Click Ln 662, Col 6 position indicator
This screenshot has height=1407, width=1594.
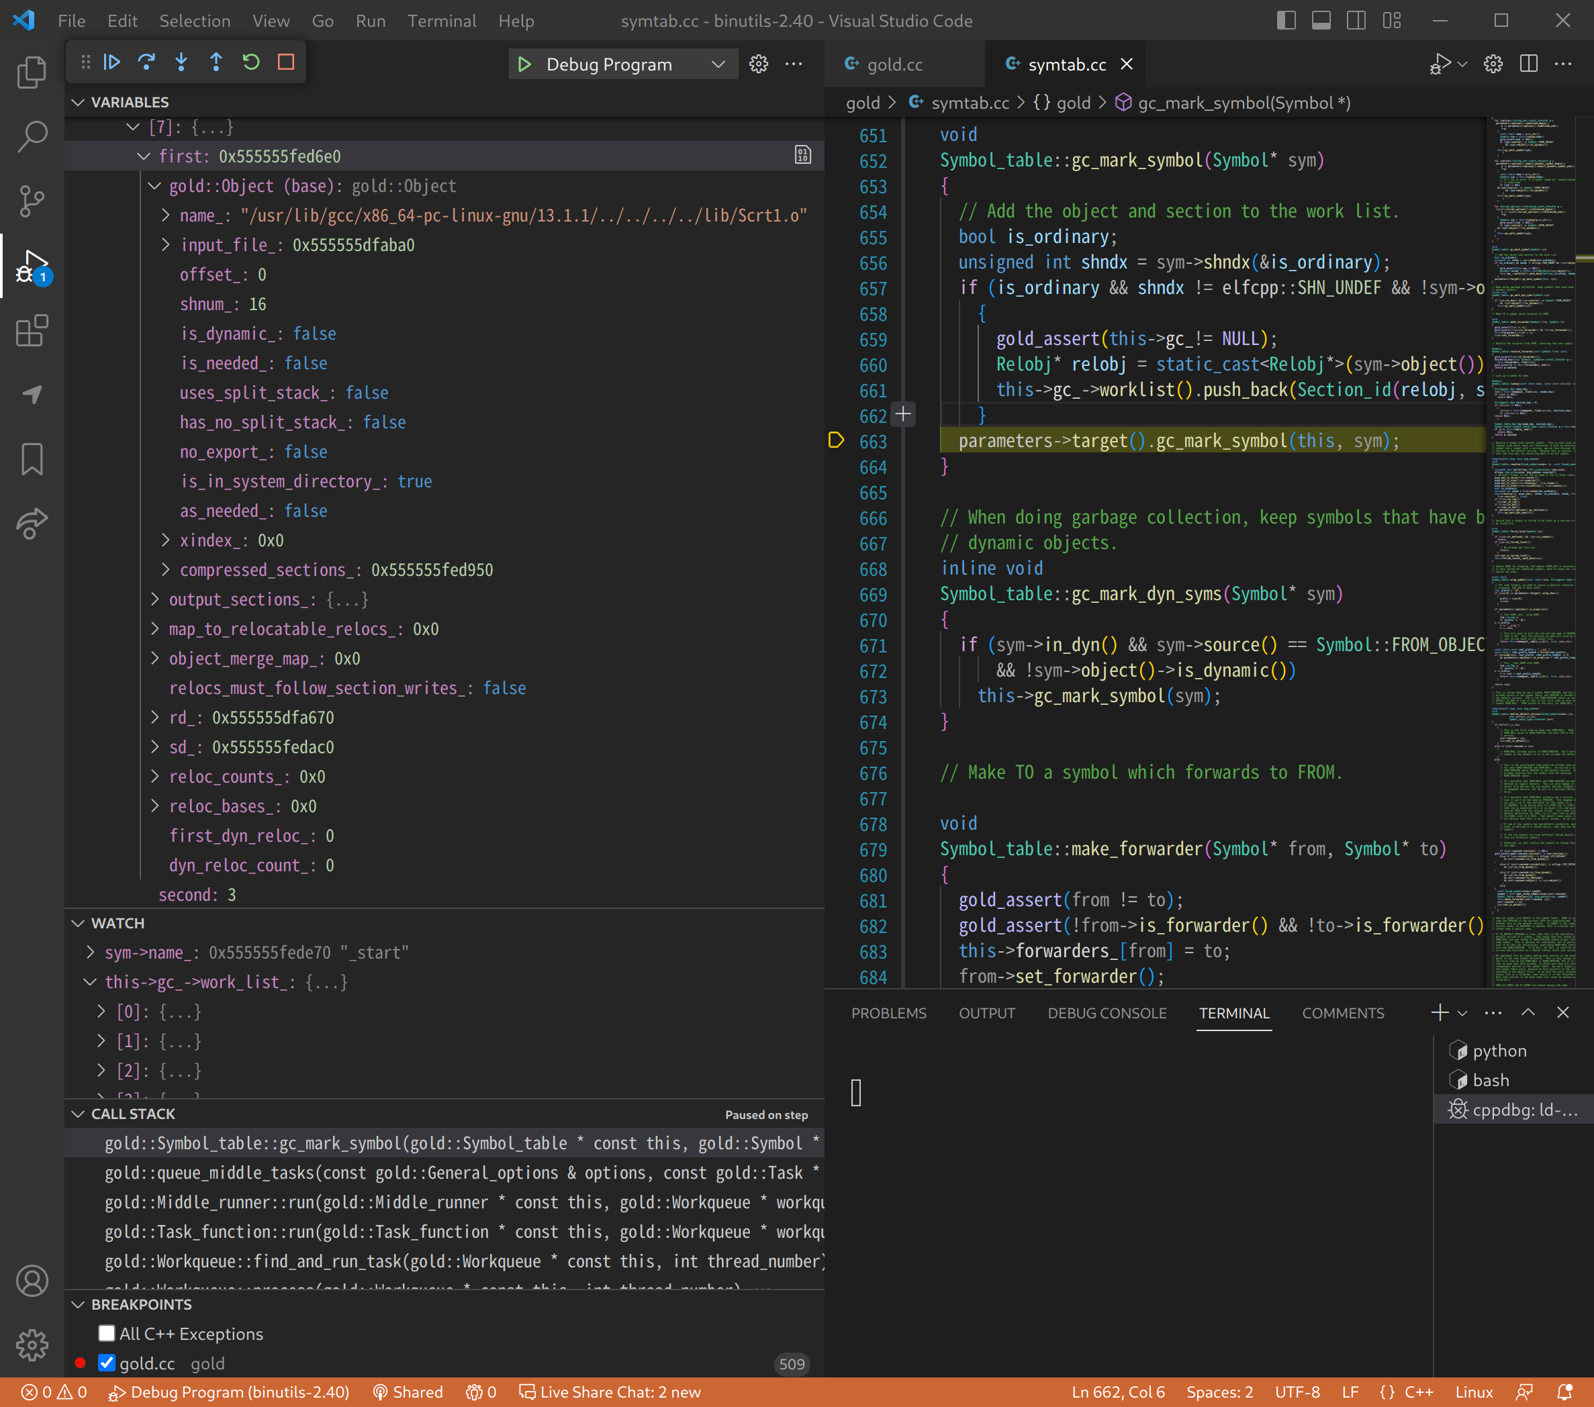coord(1117,1392)
